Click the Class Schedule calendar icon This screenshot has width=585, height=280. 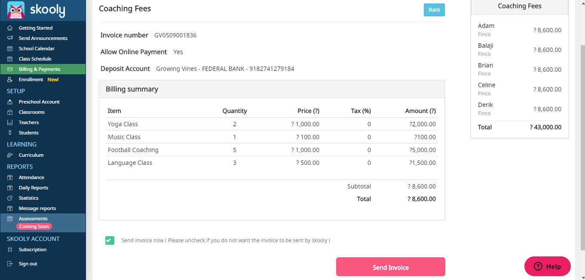click(10, 59)
